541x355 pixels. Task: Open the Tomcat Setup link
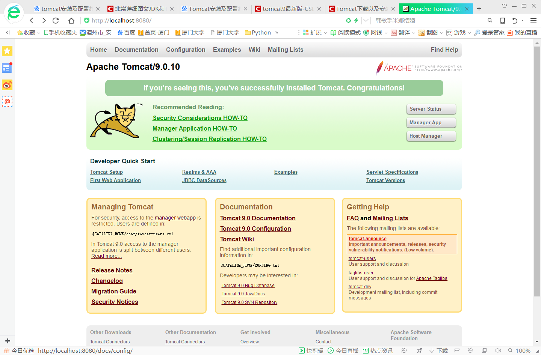coord(106,172)
